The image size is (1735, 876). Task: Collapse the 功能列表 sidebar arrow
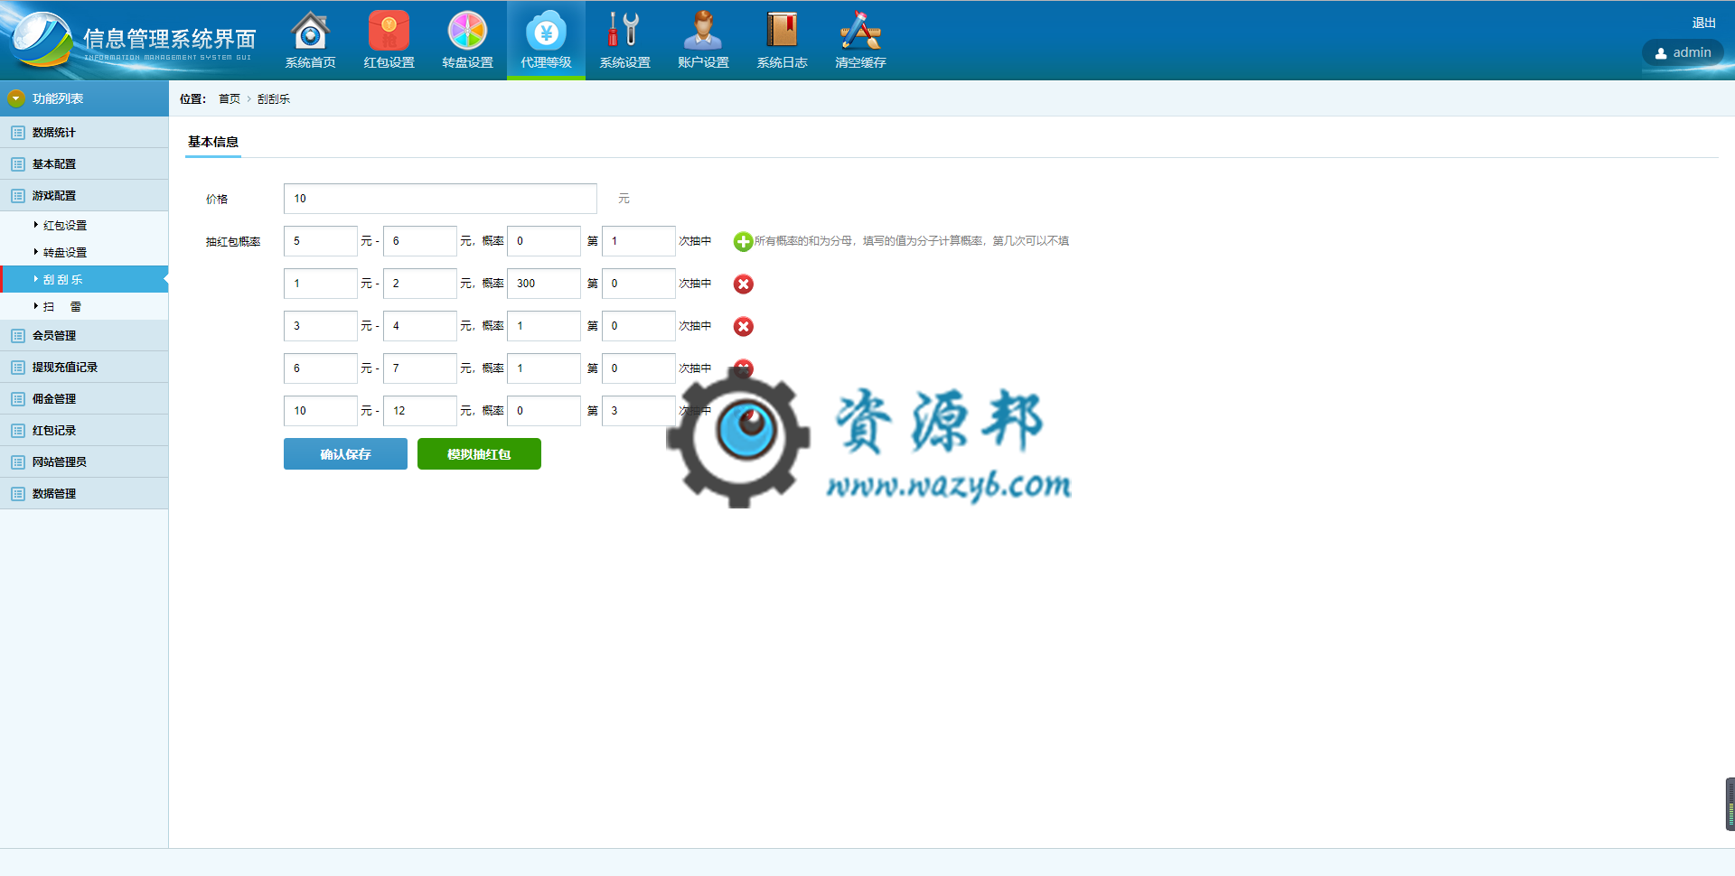pos(15,98)
